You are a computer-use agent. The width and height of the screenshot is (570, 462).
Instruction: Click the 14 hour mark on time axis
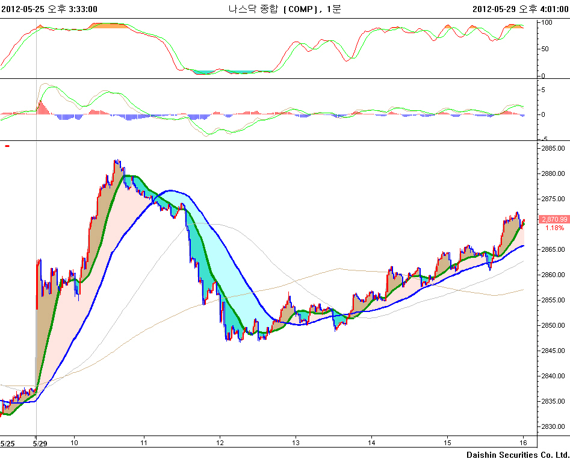[372, 443]
